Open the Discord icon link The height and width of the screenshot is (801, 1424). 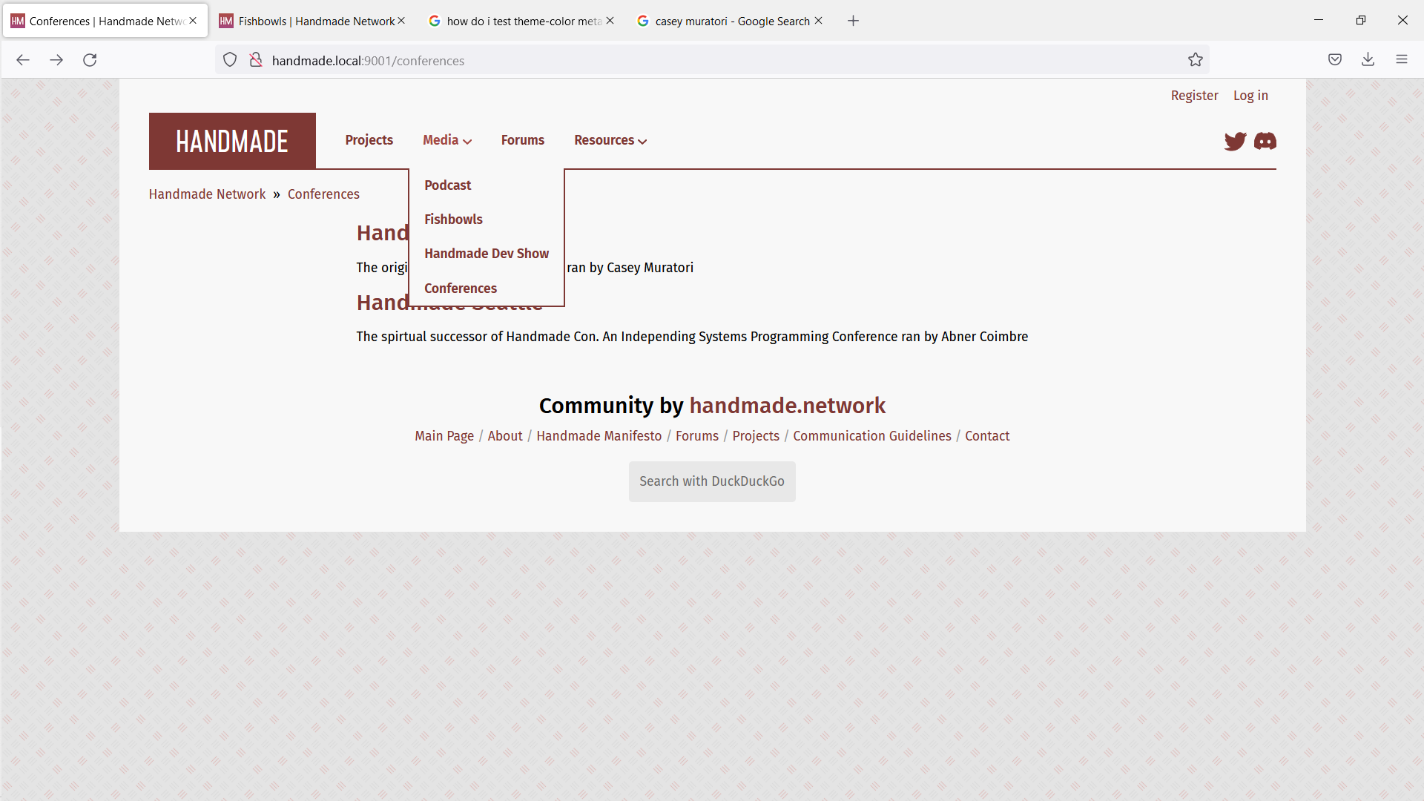(1265, 141)
